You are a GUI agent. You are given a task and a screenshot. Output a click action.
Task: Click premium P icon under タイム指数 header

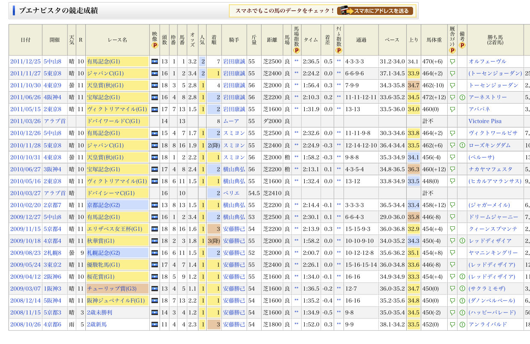tap(339, 50)
